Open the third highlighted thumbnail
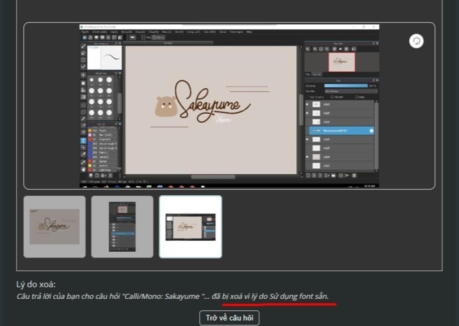This screenshot has height=326, width=459. tap(190, 227)
